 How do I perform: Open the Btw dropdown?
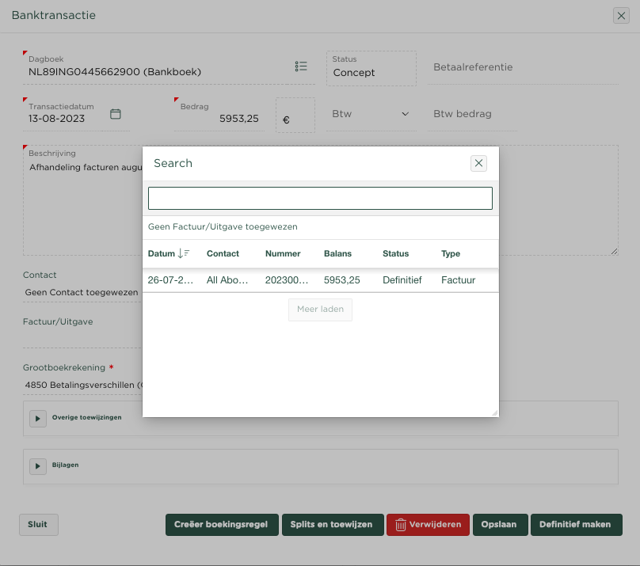pyautogui.click(x=371, y=114)
